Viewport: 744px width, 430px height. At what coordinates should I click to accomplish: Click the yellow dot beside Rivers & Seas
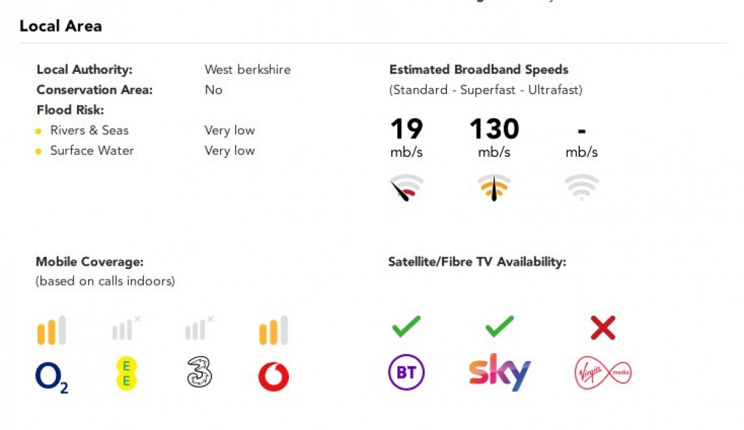pos(38,131)
